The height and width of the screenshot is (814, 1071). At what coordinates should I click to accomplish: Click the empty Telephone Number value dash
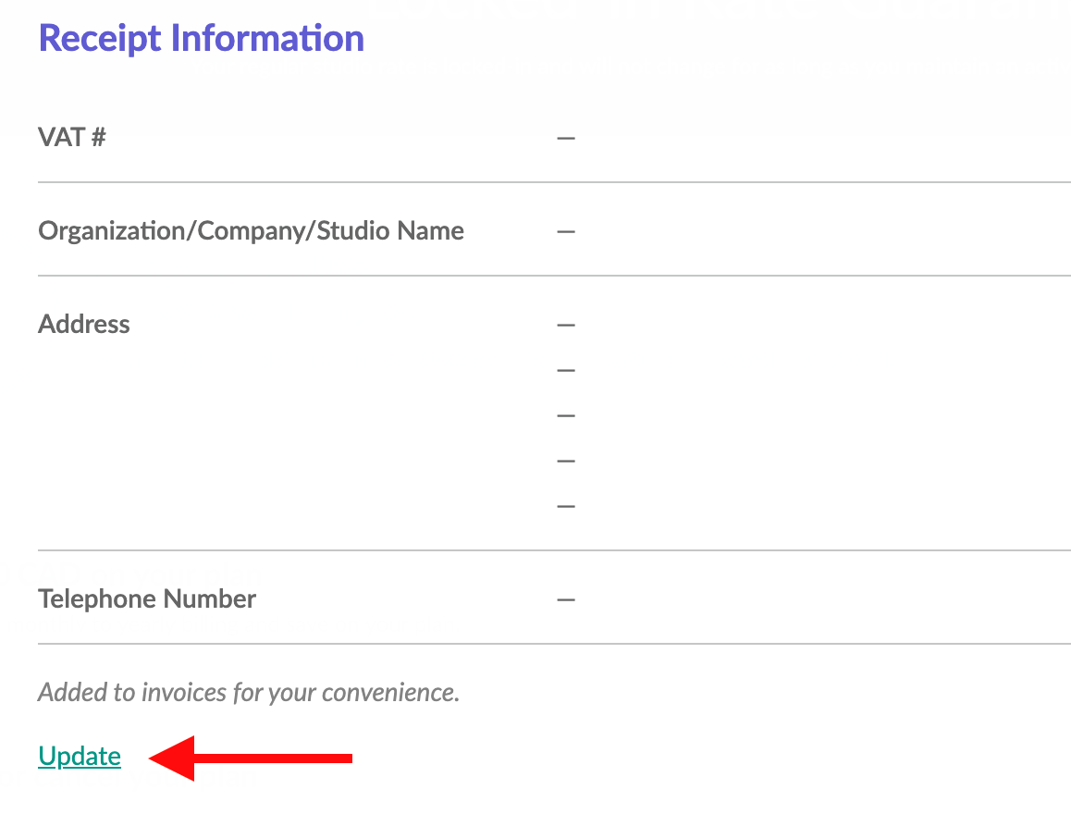point(565,599)
